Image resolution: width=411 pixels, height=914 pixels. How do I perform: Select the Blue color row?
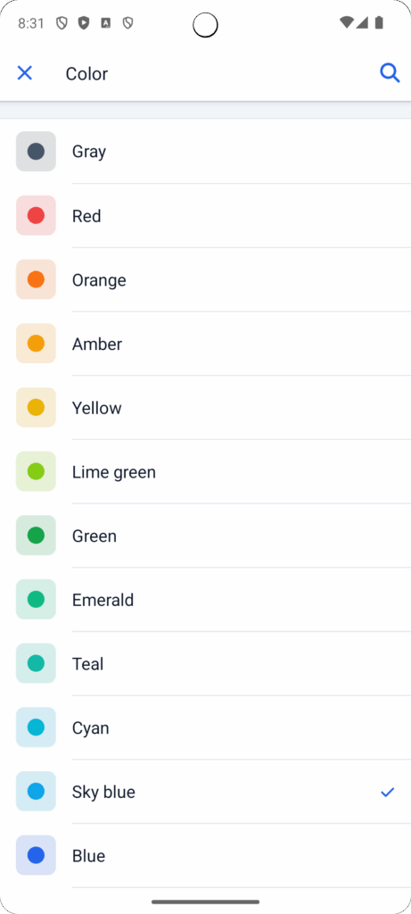point(205,856)
